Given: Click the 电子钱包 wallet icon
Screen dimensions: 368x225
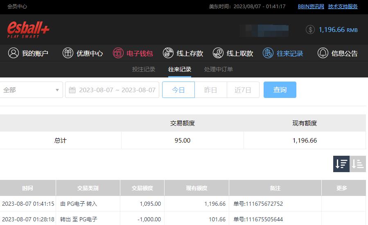Looking at the screenshot, I should [118, 53].
